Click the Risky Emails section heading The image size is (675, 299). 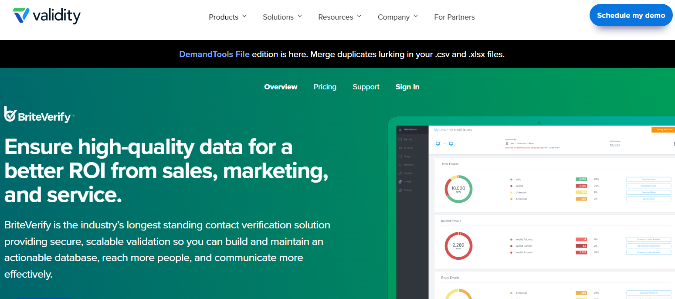click(450, 278)
